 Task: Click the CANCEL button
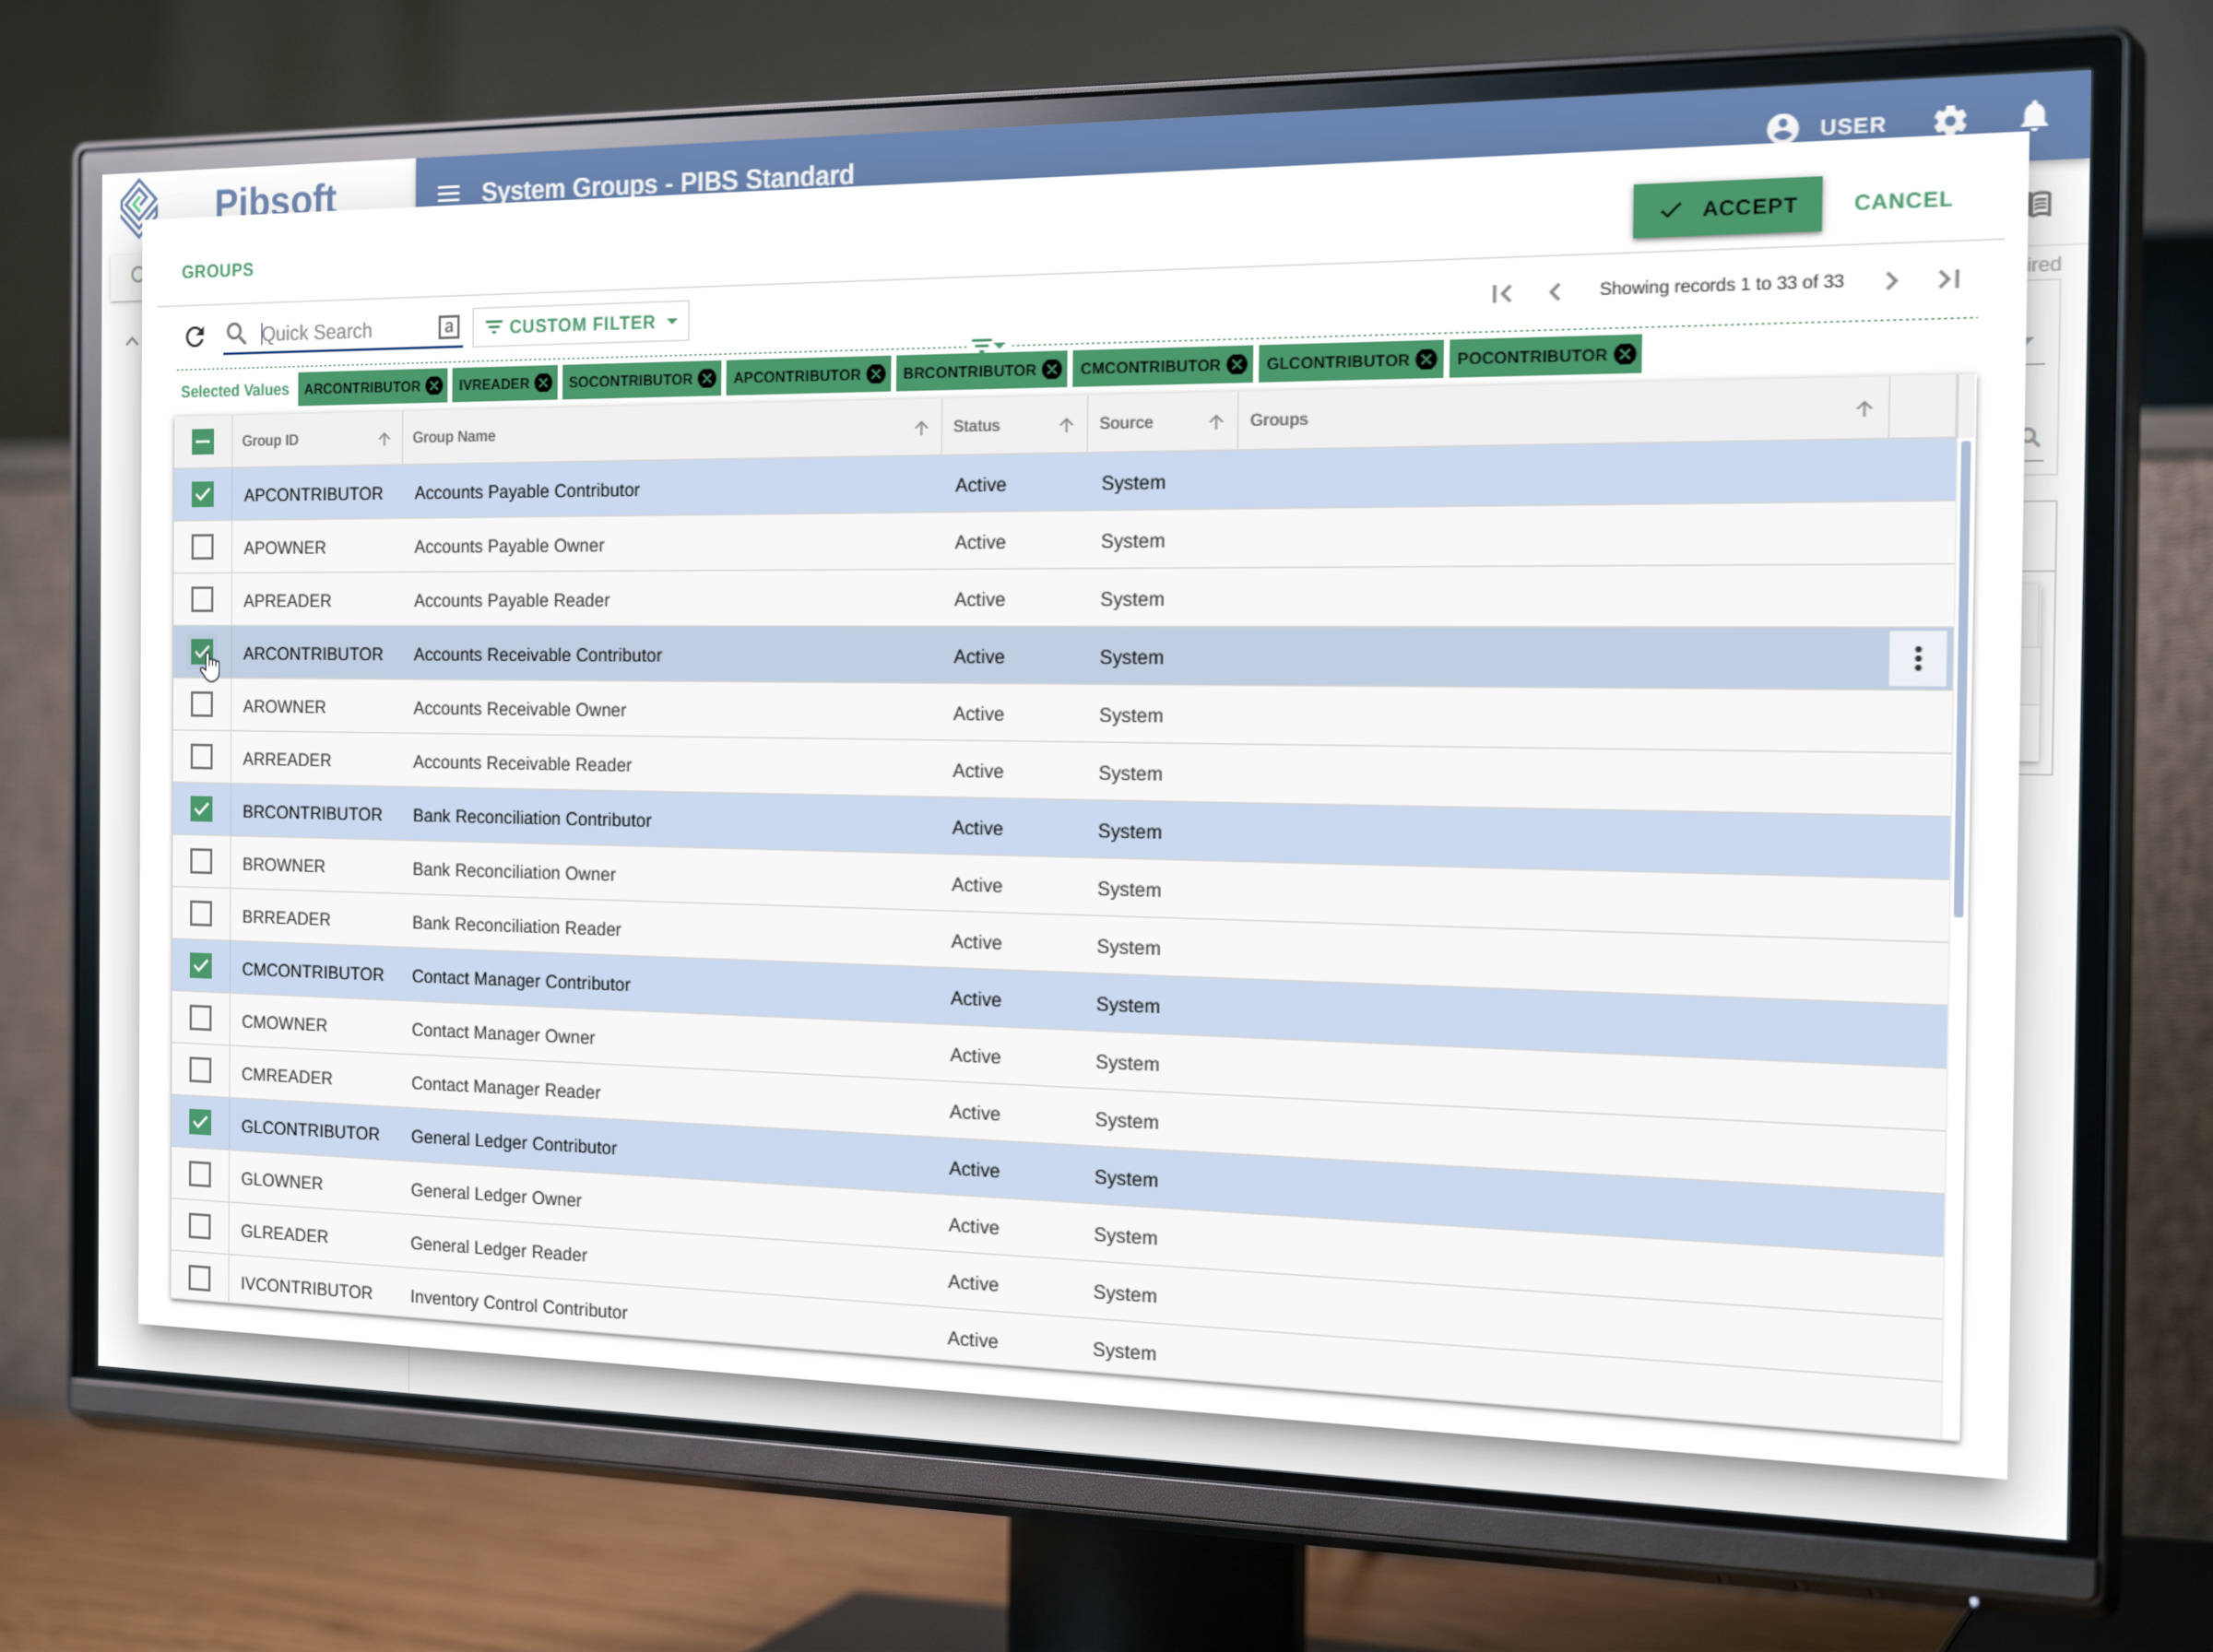pyautogui.click(x=1902, y=201)
